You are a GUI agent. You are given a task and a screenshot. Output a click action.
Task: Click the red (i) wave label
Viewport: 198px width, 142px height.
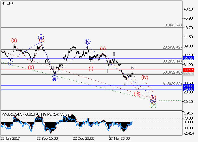[x=91, y=68]
